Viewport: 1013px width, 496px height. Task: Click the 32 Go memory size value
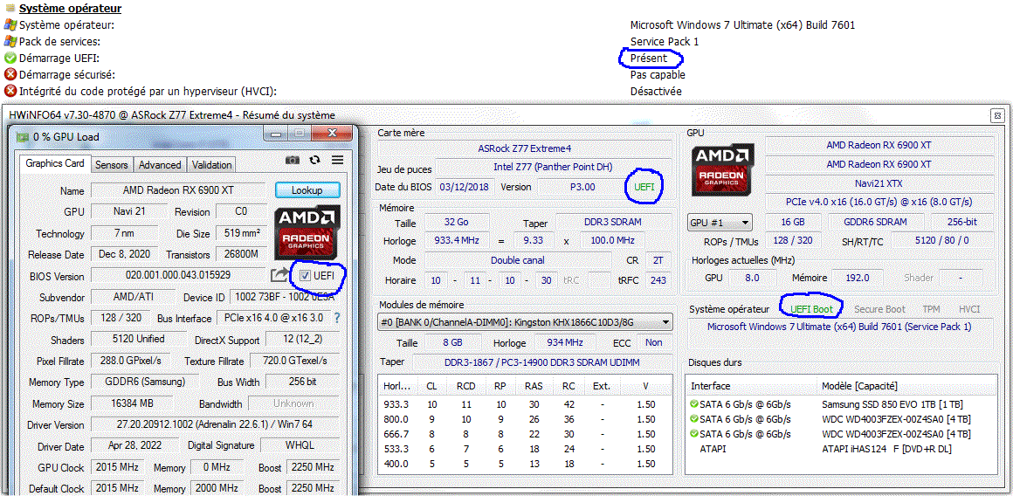pyautogui.click(x=456, y=222)
